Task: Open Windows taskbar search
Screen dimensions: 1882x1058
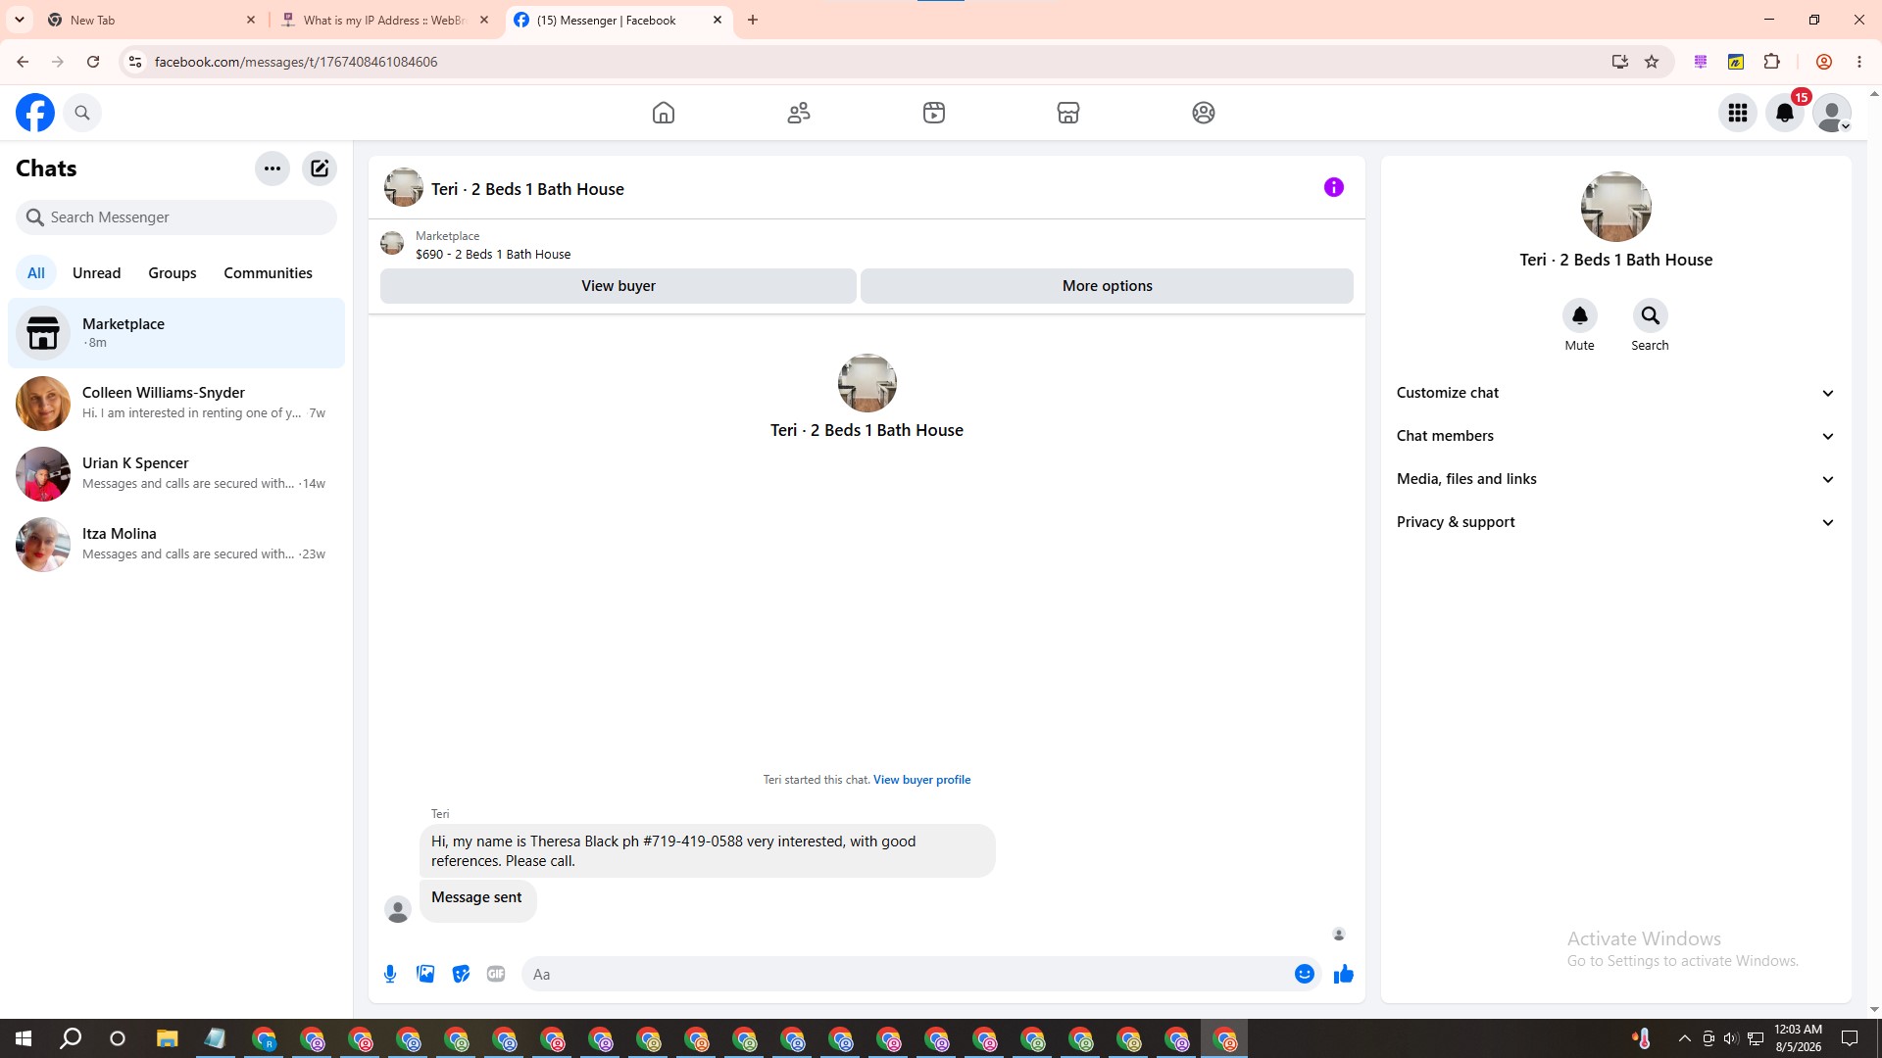Action: (71, 1038)
